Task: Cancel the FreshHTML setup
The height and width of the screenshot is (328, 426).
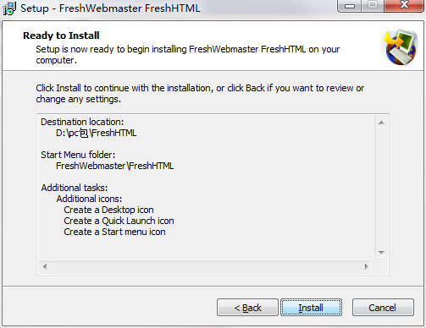Action: [x=383, y=308]
